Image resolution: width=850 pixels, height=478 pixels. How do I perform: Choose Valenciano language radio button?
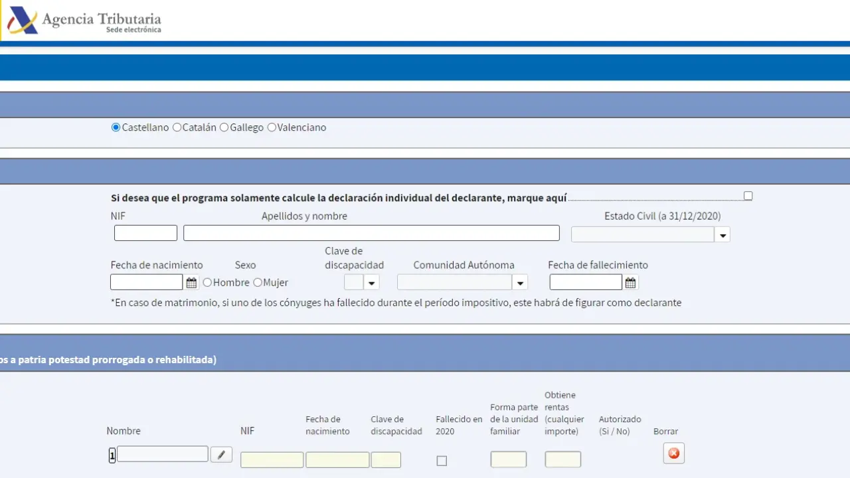pyautogui.click(x=272, y=127)
